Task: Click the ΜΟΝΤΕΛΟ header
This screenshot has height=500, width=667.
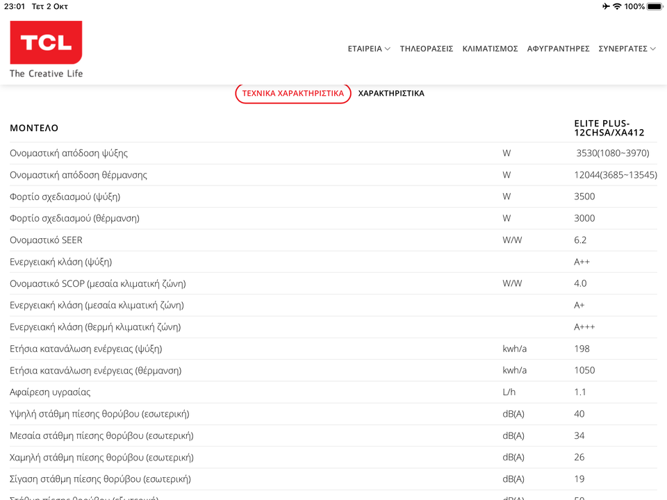Action: tap(34, 128)
